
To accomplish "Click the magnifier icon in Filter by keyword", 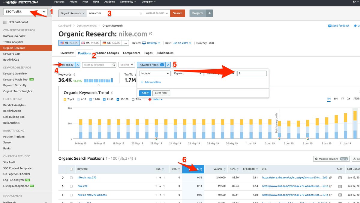I will (114, 65).
